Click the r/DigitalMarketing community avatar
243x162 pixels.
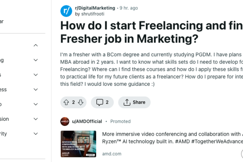coord(66,11)
